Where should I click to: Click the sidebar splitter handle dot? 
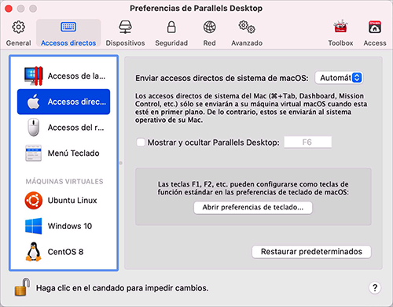point(121,163)
